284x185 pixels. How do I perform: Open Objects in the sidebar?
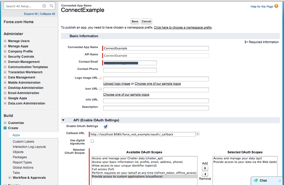18,152
